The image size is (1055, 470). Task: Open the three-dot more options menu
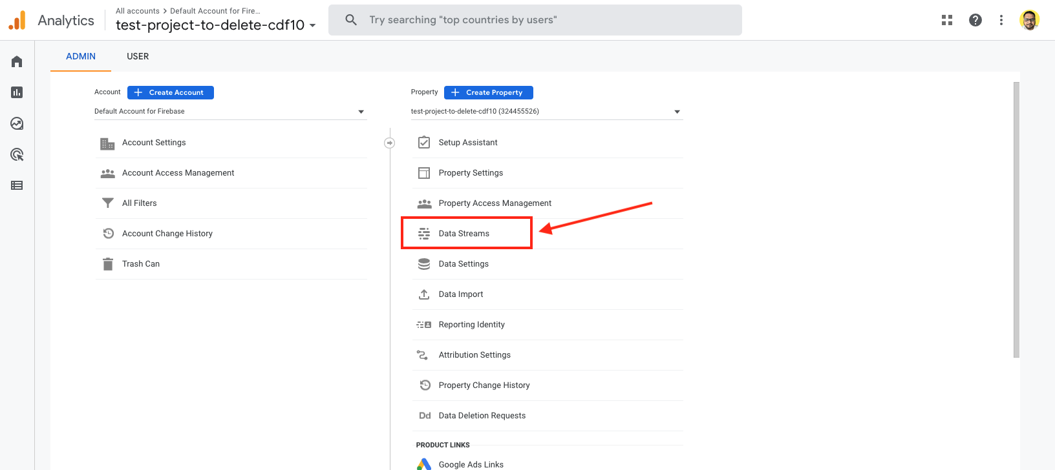pyautogui.click(x=1001, y=20)
